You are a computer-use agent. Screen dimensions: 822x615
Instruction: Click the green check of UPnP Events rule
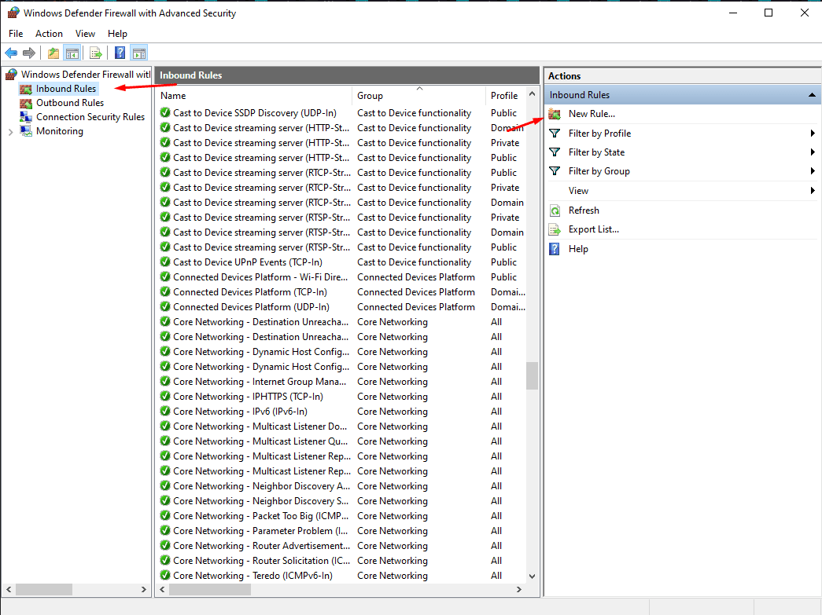coord(165,262)
